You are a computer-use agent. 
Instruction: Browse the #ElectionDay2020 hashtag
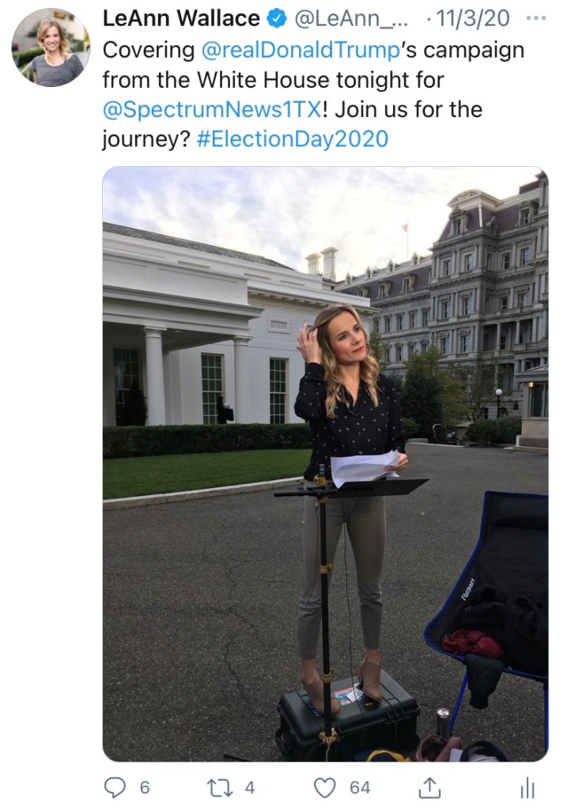[x=292, y=139]
